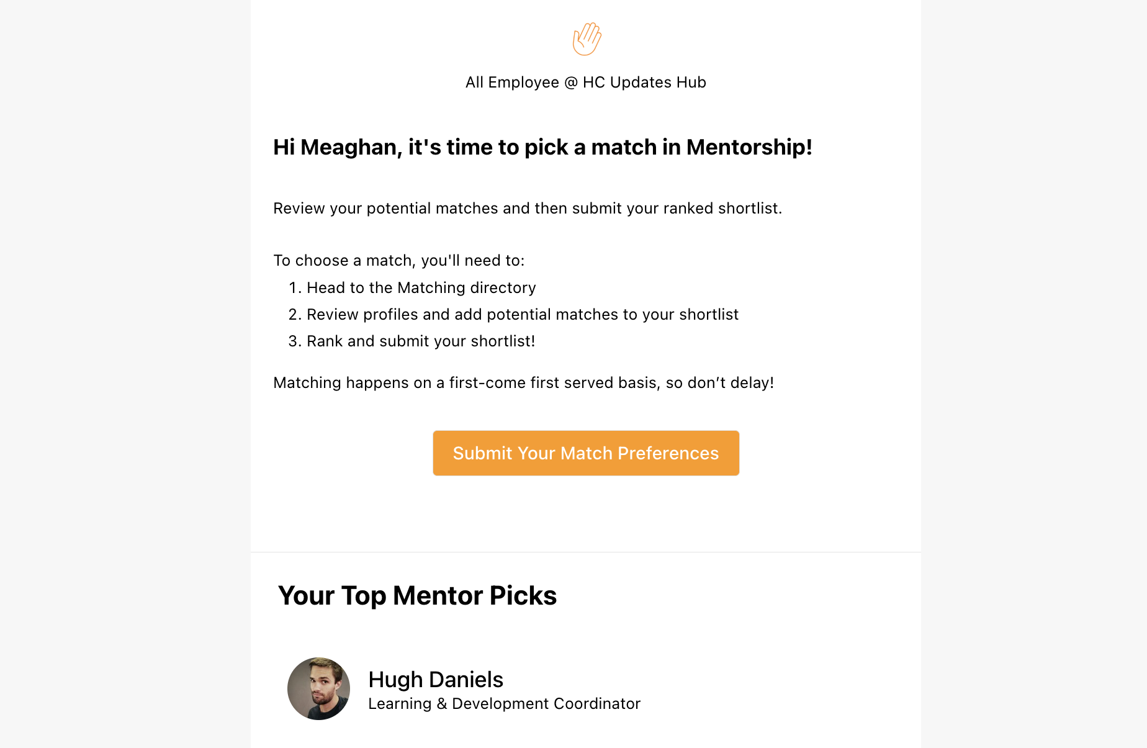
Task: Click the orange waving hand icon
Action: tap(587, 39)
